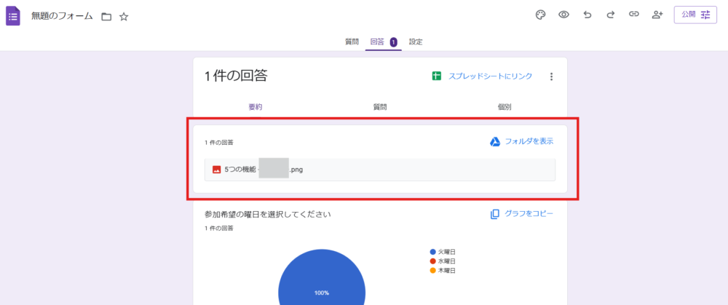The width and height of the screenshot is (728, 305).
Task: Click the undo arrow icon
Action: (587, 15)
